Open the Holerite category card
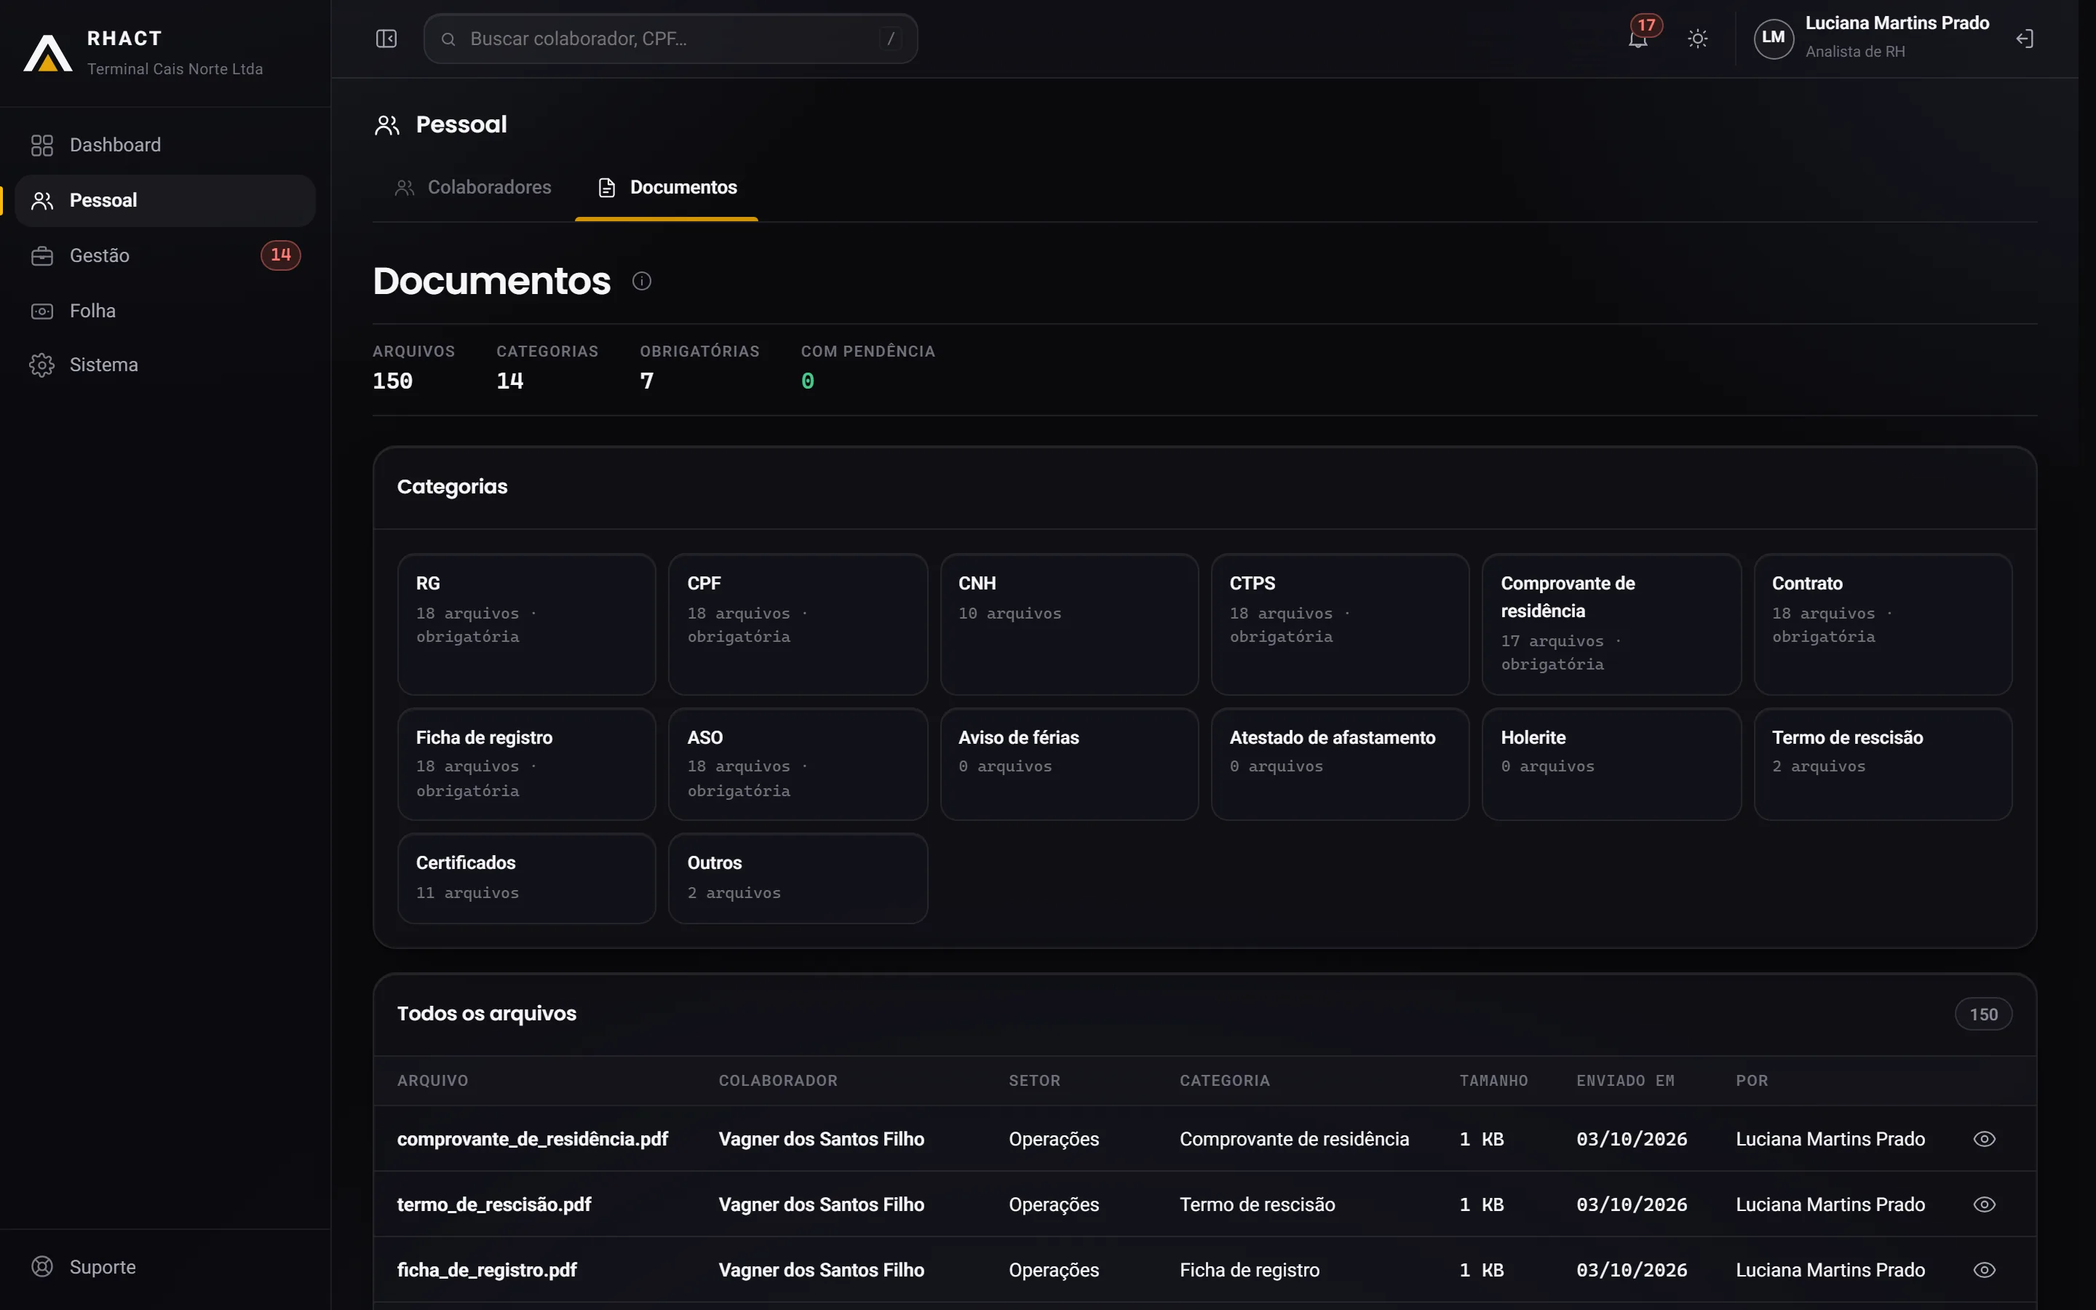Screen dimensions: 2096x1310 click(1611, 764)
